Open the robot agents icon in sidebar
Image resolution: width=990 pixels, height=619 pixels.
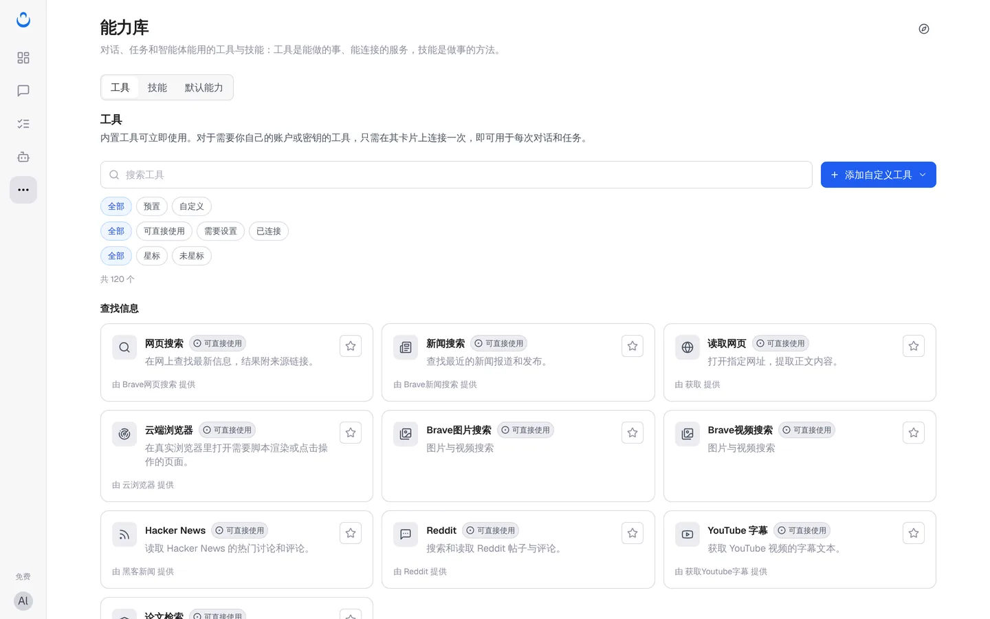pos(23,157)
